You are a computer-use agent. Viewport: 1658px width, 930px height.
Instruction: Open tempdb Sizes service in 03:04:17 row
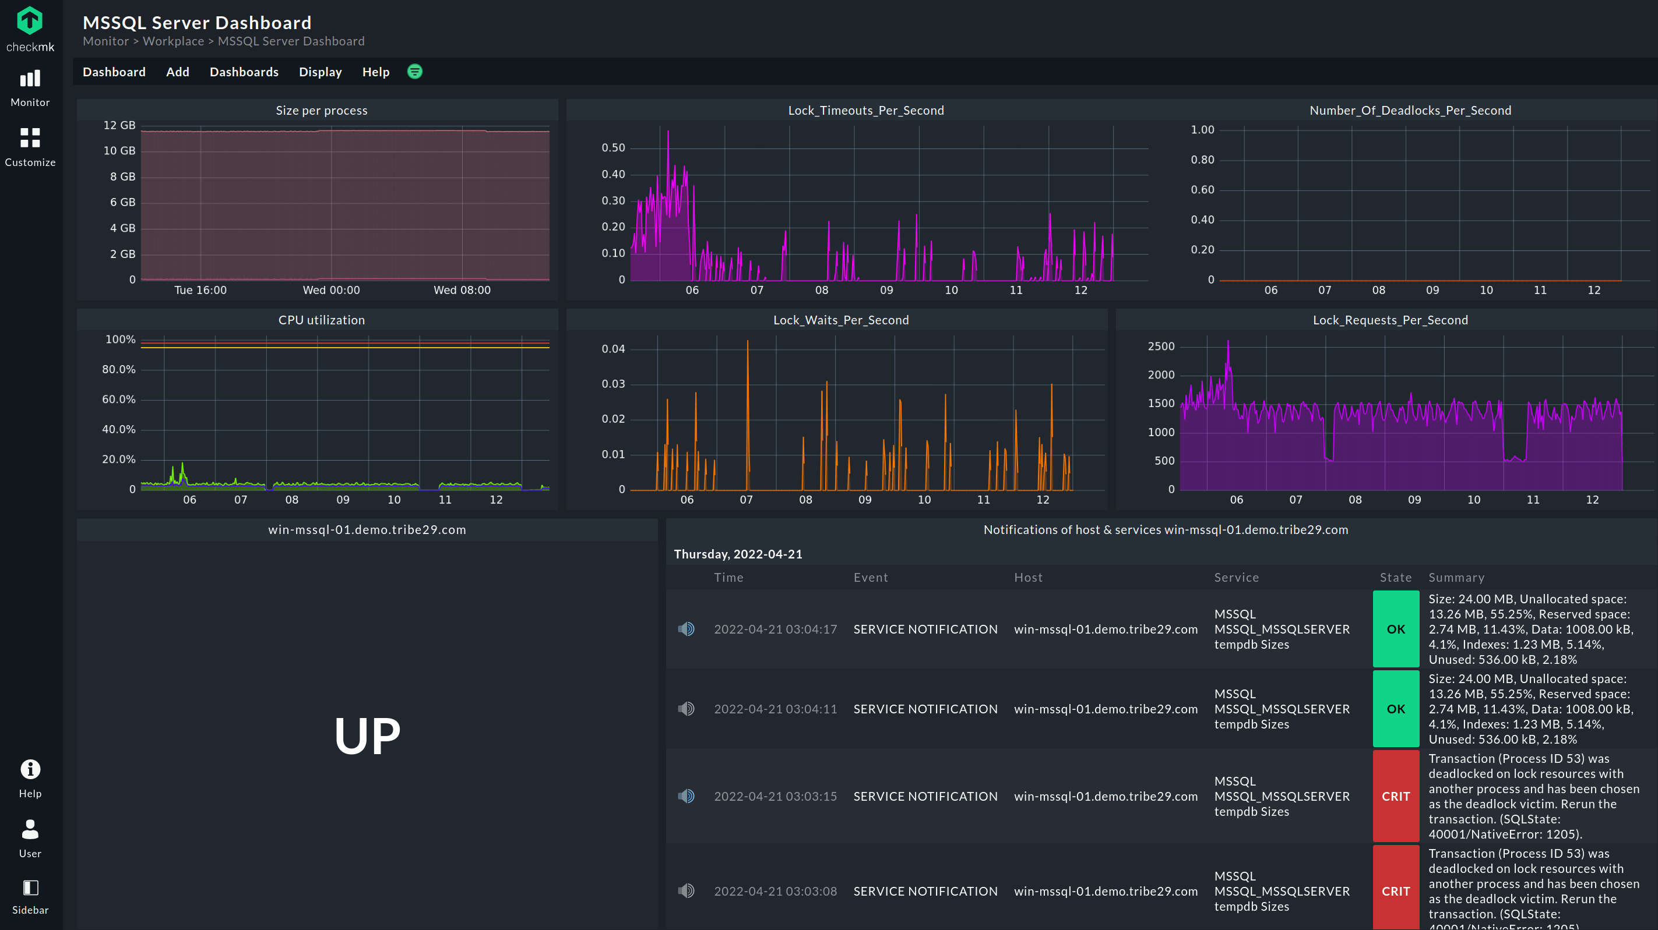tap(1282, 629)
